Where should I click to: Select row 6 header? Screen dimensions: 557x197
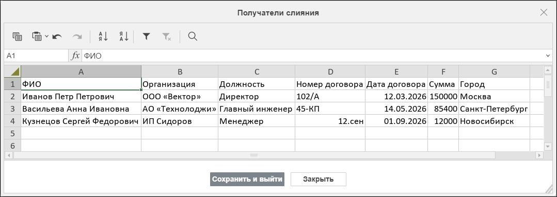13,146
